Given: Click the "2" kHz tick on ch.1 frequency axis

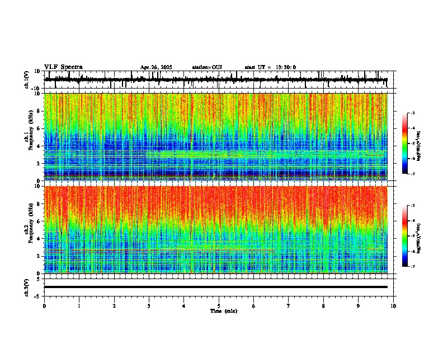Looking at the screenshot, I should coord(39,164).
